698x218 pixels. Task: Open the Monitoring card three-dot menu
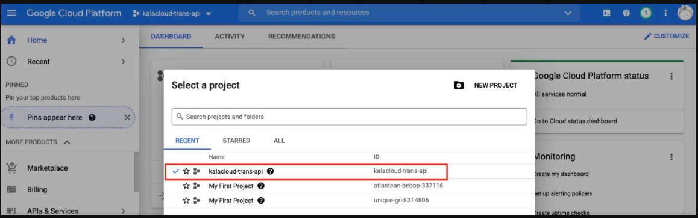coord(671,157)
